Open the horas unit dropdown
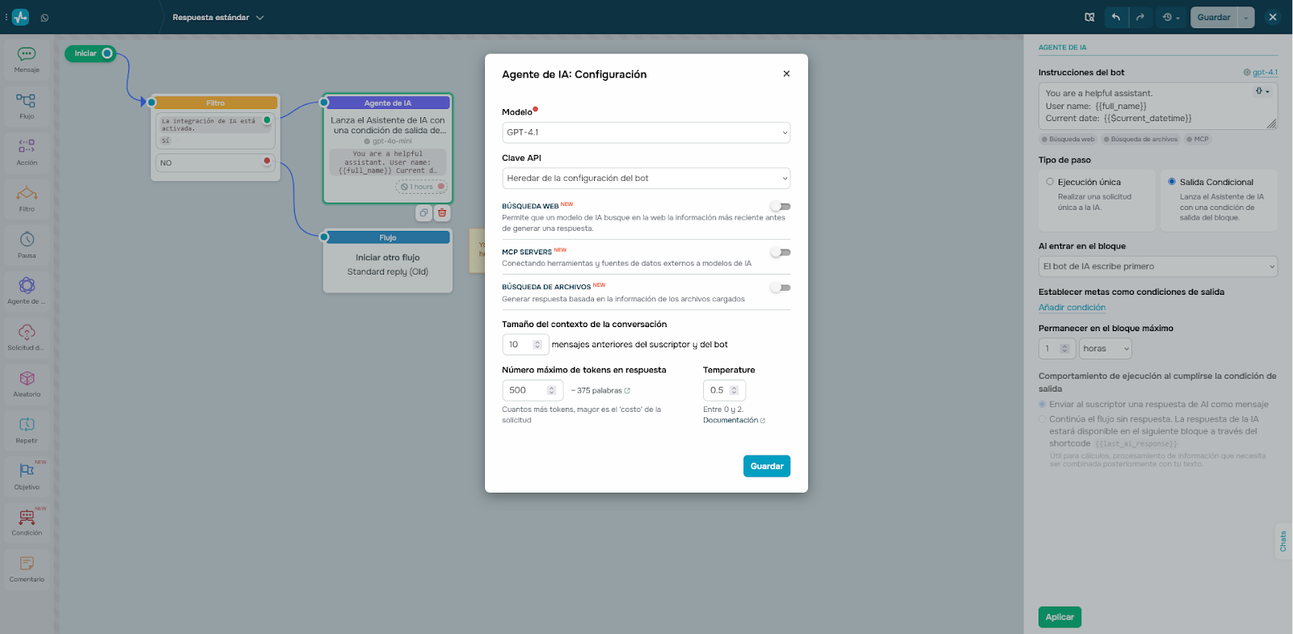 click(1105, 349)
